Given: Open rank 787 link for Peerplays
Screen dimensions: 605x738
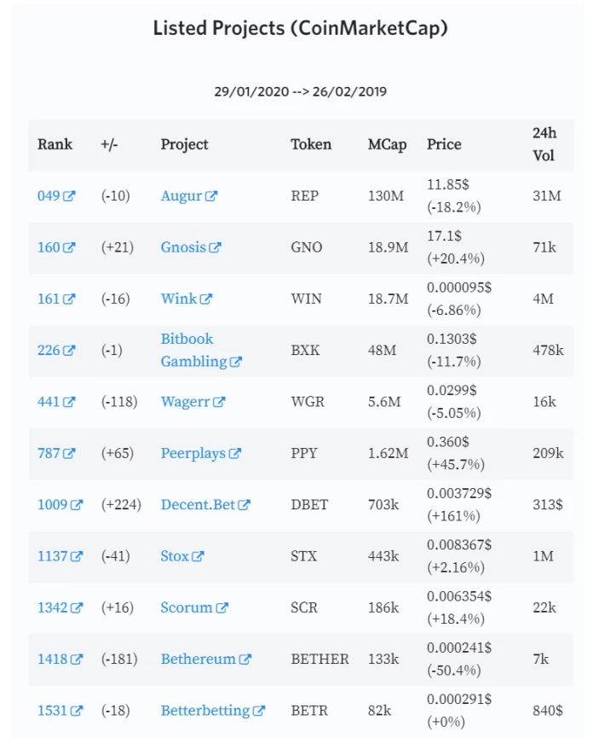Looking at the screenshot, I should 56,453.
